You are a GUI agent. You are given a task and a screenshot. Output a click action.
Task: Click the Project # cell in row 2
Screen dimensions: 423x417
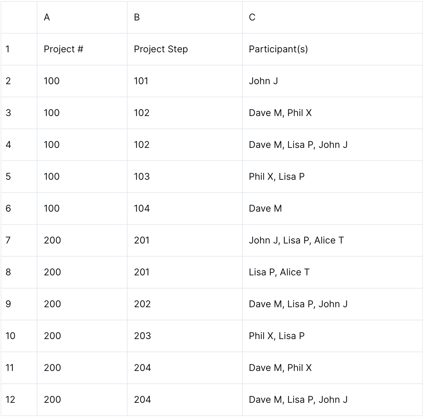[82, 81]
